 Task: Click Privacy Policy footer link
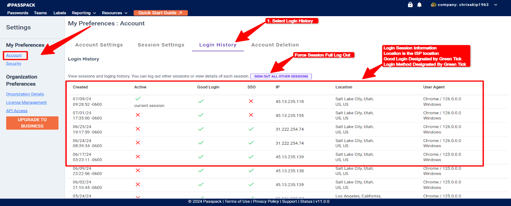pyautogui.click(x=266, y=201)
